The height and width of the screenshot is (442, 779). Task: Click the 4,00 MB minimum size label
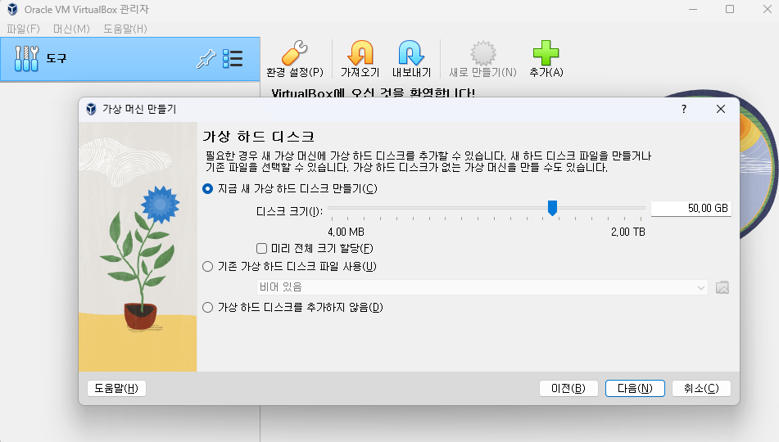[x=346, y=232]
